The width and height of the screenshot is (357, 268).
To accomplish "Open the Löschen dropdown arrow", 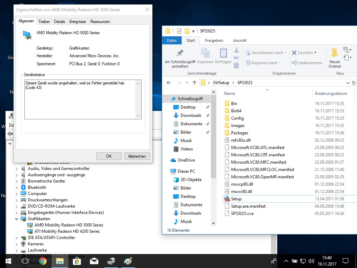I will pyautogui.click(x=315, y=53).
